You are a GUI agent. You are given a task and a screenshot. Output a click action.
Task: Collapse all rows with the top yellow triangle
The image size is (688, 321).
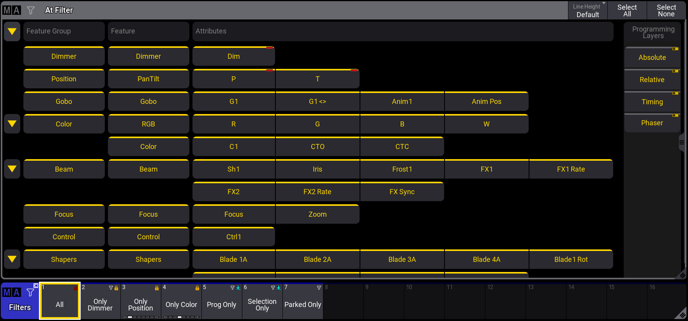click(12, 32)
